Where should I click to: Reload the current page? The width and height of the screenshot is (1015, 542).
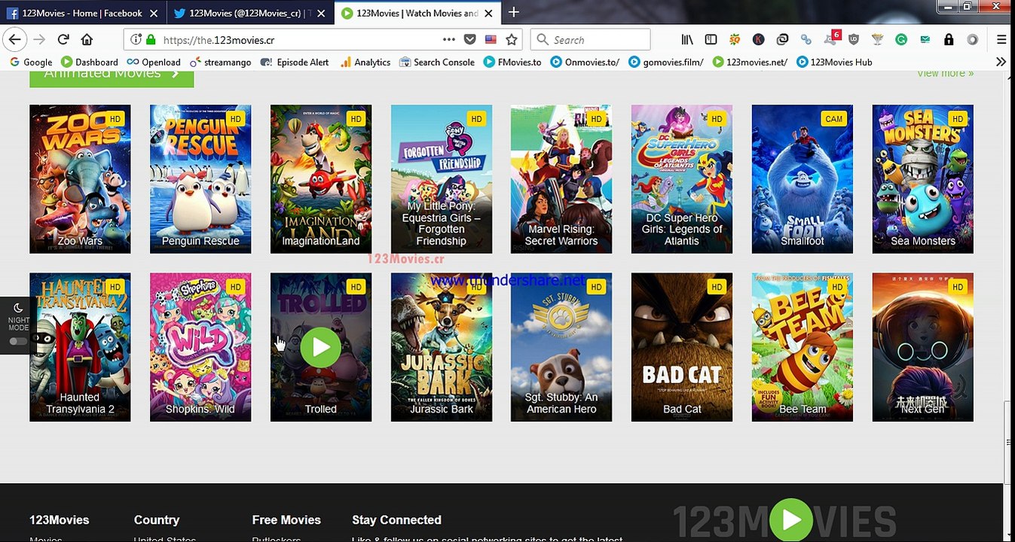63,40
